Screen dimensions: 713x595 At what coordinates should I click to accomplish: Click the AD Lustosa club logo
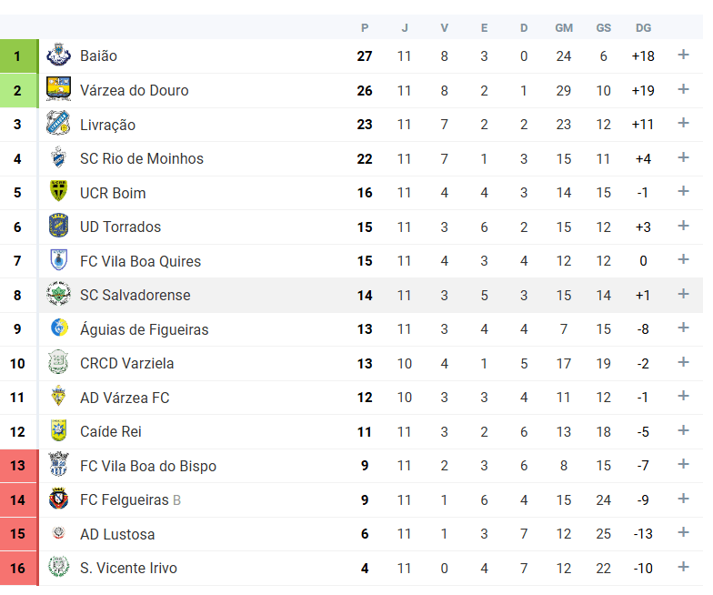(58, 534)
